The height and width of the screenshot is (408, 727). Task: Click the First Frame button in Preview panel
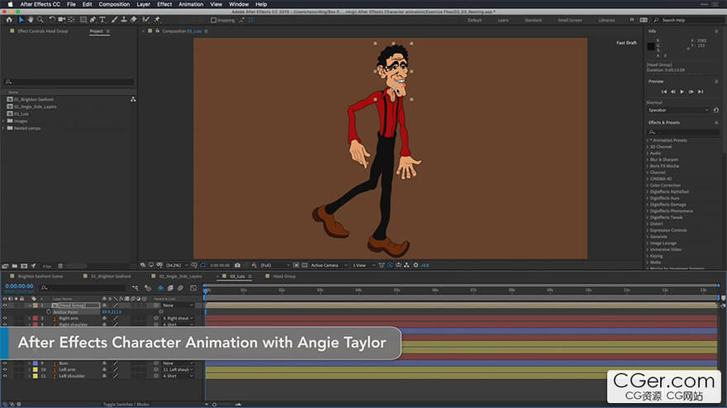[x=664, y=91]
